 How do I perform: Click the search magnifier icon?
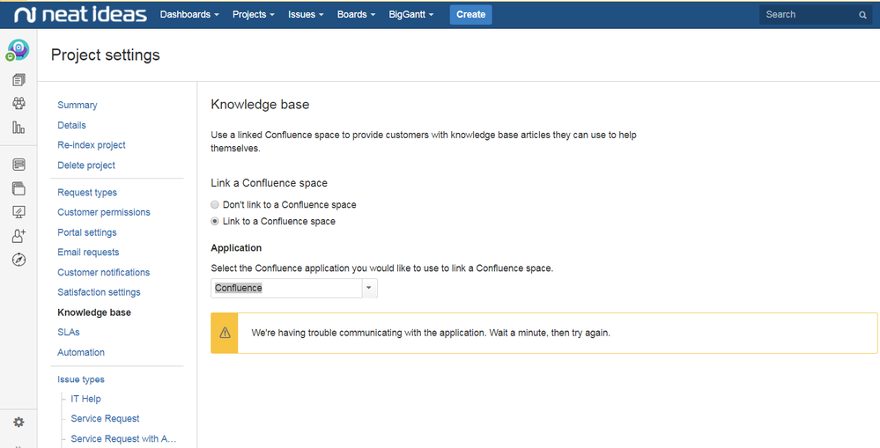(x=862, y=15)
